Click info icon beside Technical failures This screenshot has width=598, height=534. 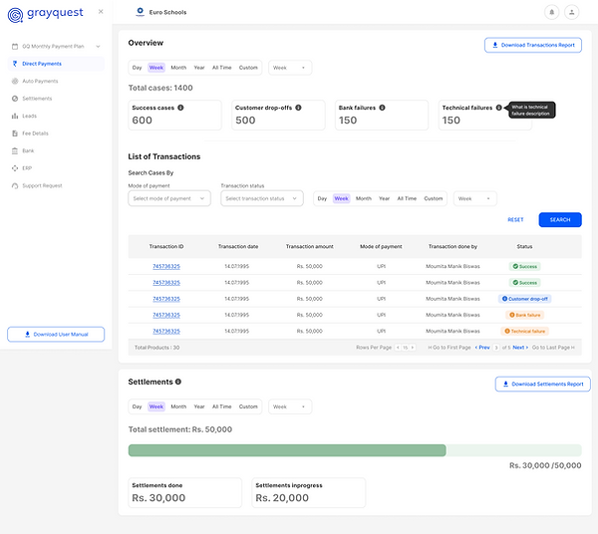tap(499, 108)
